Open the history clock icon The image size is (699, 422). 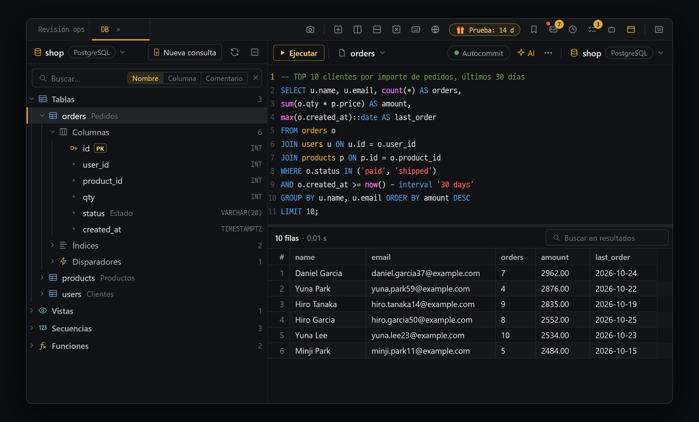[x=572, y=30]
